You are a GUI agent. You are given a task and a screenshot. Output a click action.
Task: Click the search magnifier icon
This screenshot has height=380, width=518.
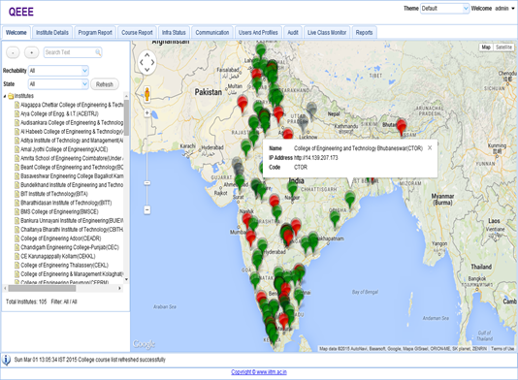98,52
